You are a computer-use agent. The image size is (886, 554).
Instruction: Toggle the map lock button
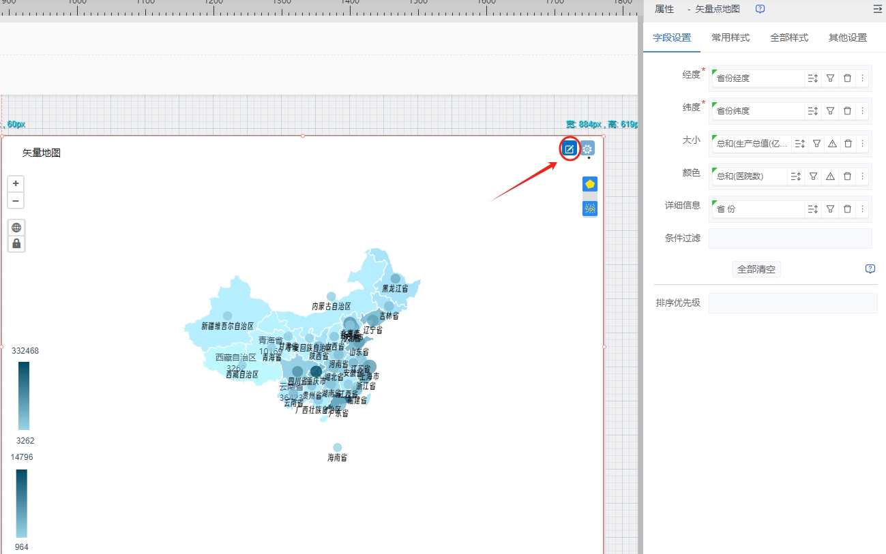16,243
